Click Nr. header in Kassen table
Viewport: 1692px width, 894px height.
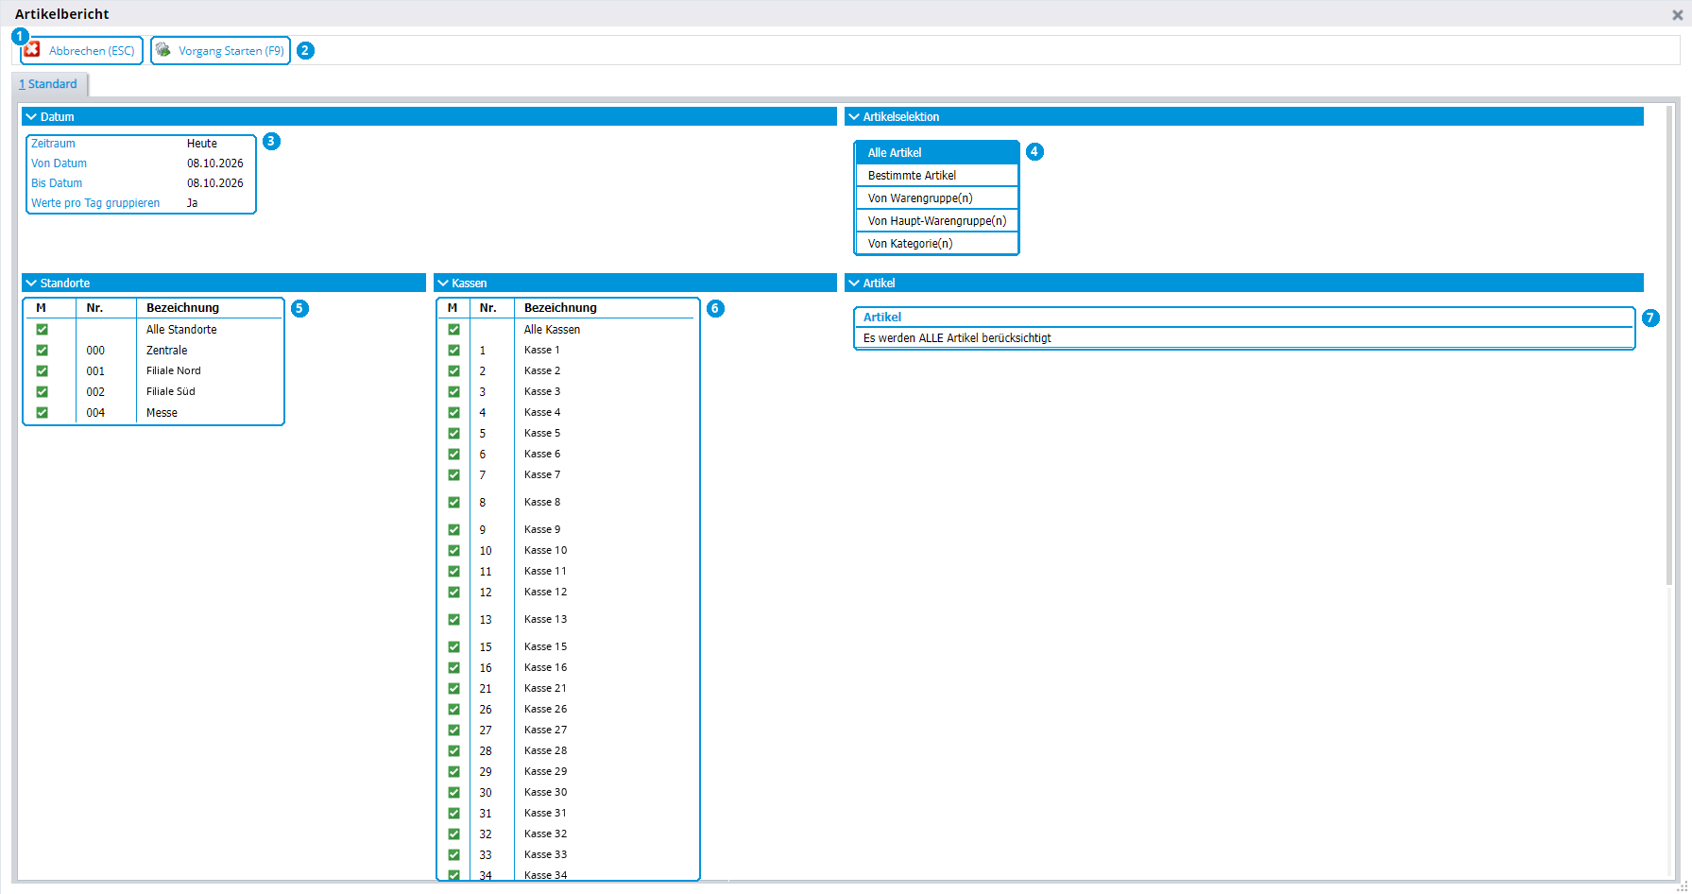click(x=487, y=308)
